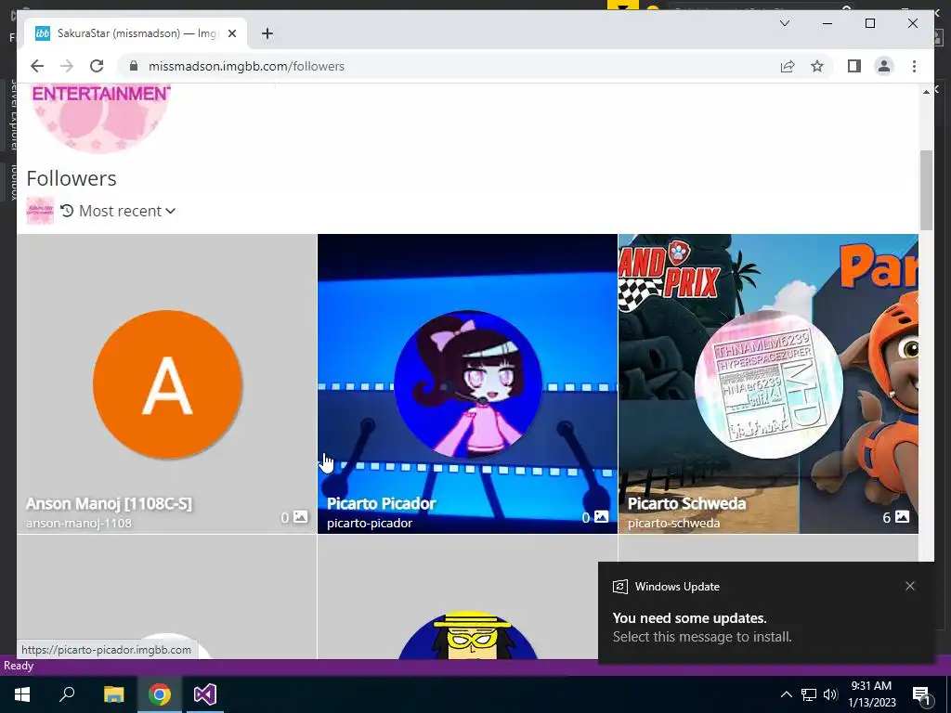
Task: Reload the imgbb followers page
Action: (97, 66)
